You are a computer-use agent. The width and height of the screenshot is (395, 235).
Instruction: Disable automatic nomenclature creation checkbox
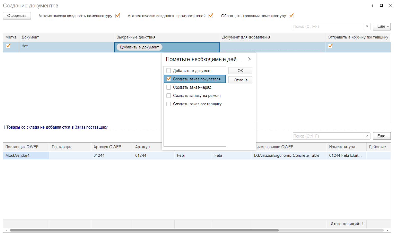tap(118, 16)
